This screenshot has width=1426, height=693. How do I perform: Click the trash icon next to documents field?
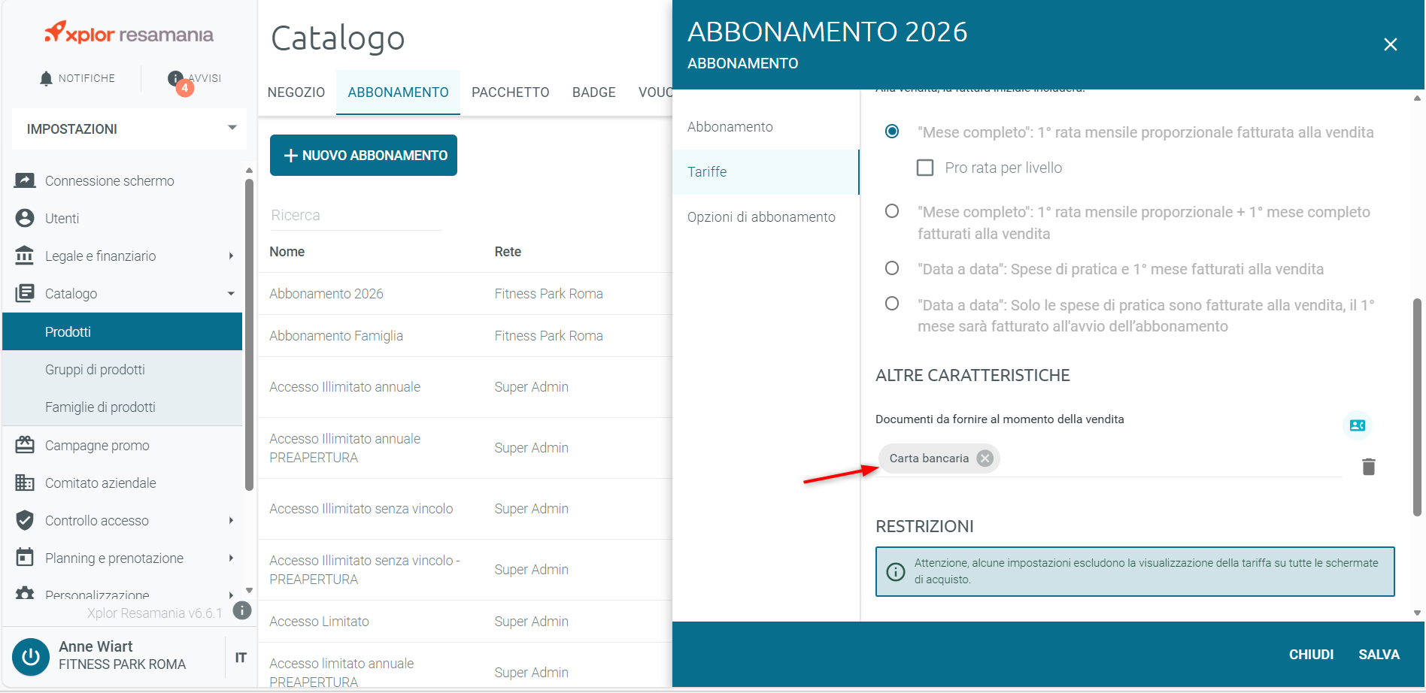pos(1369,467)
